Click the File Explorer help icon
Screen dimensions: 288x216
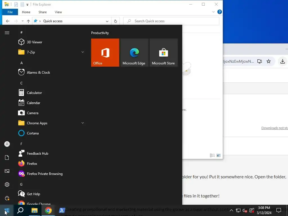[219, 12]
